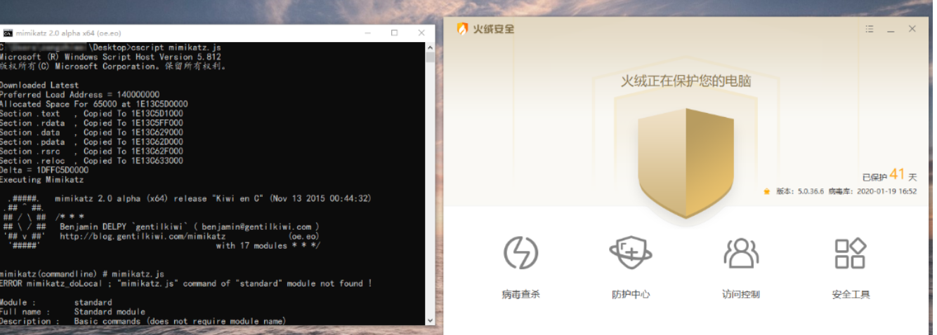The width and height of the screenshot is (937, 335).
Task: Open the Huorong main menu list icon
Action: click(870, 29)
